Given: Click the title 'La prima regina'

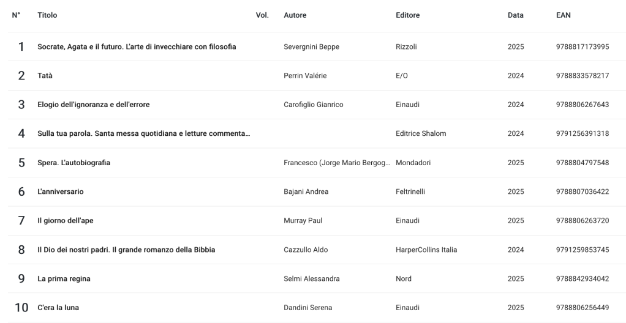Looking at the screenshot, I should (x=64, y=279).
